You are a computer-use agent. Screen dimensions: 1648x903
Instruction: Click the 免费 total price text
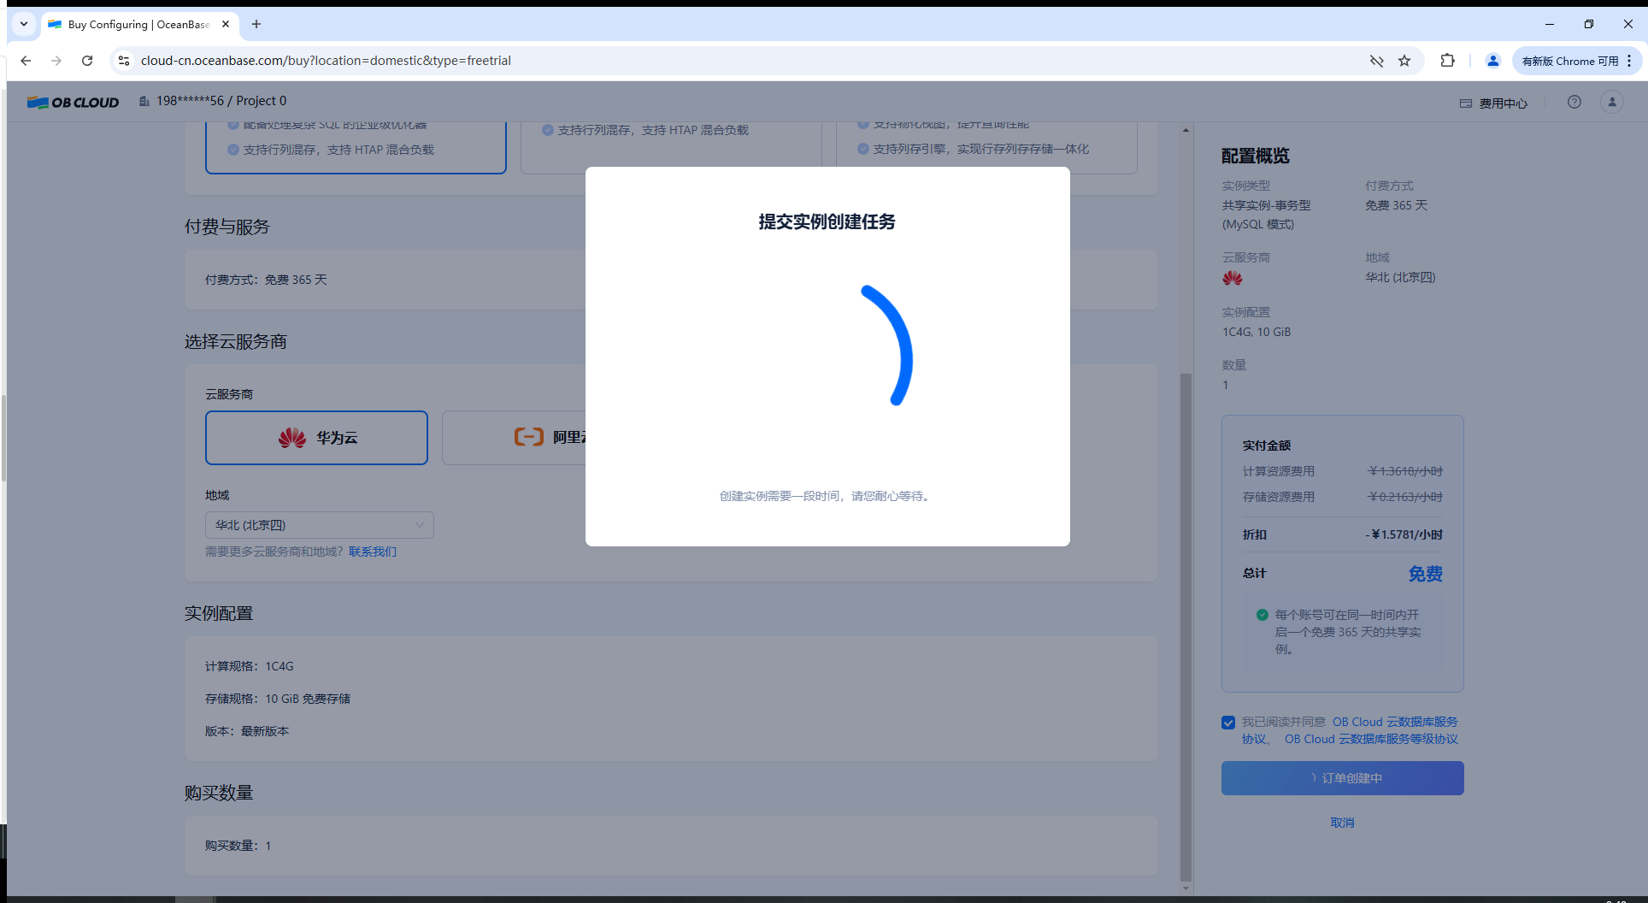pyautogui.click(x=1426, y=574)
